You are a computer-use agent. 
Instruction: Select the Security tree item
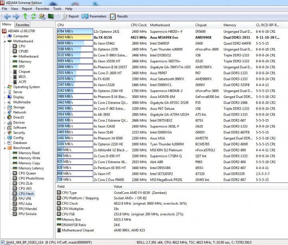pyautogui.click(x=16, y=133)
